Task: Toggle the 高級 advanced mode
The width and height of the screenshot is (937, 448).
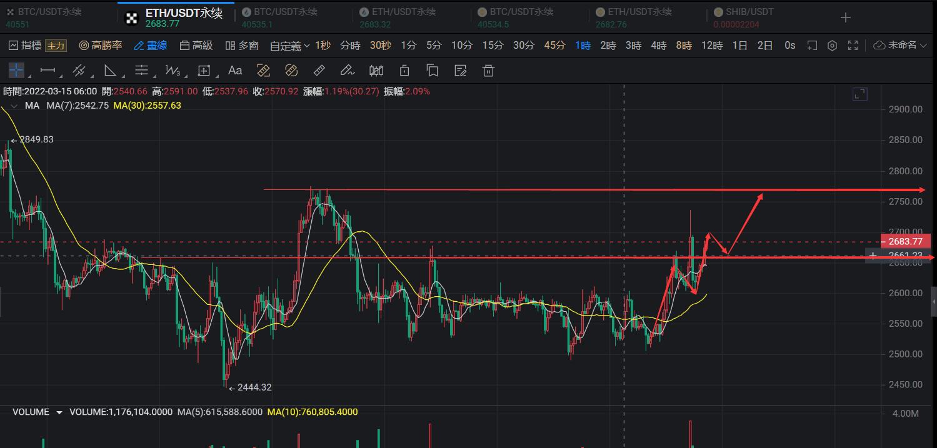Action: click(196, 45)
